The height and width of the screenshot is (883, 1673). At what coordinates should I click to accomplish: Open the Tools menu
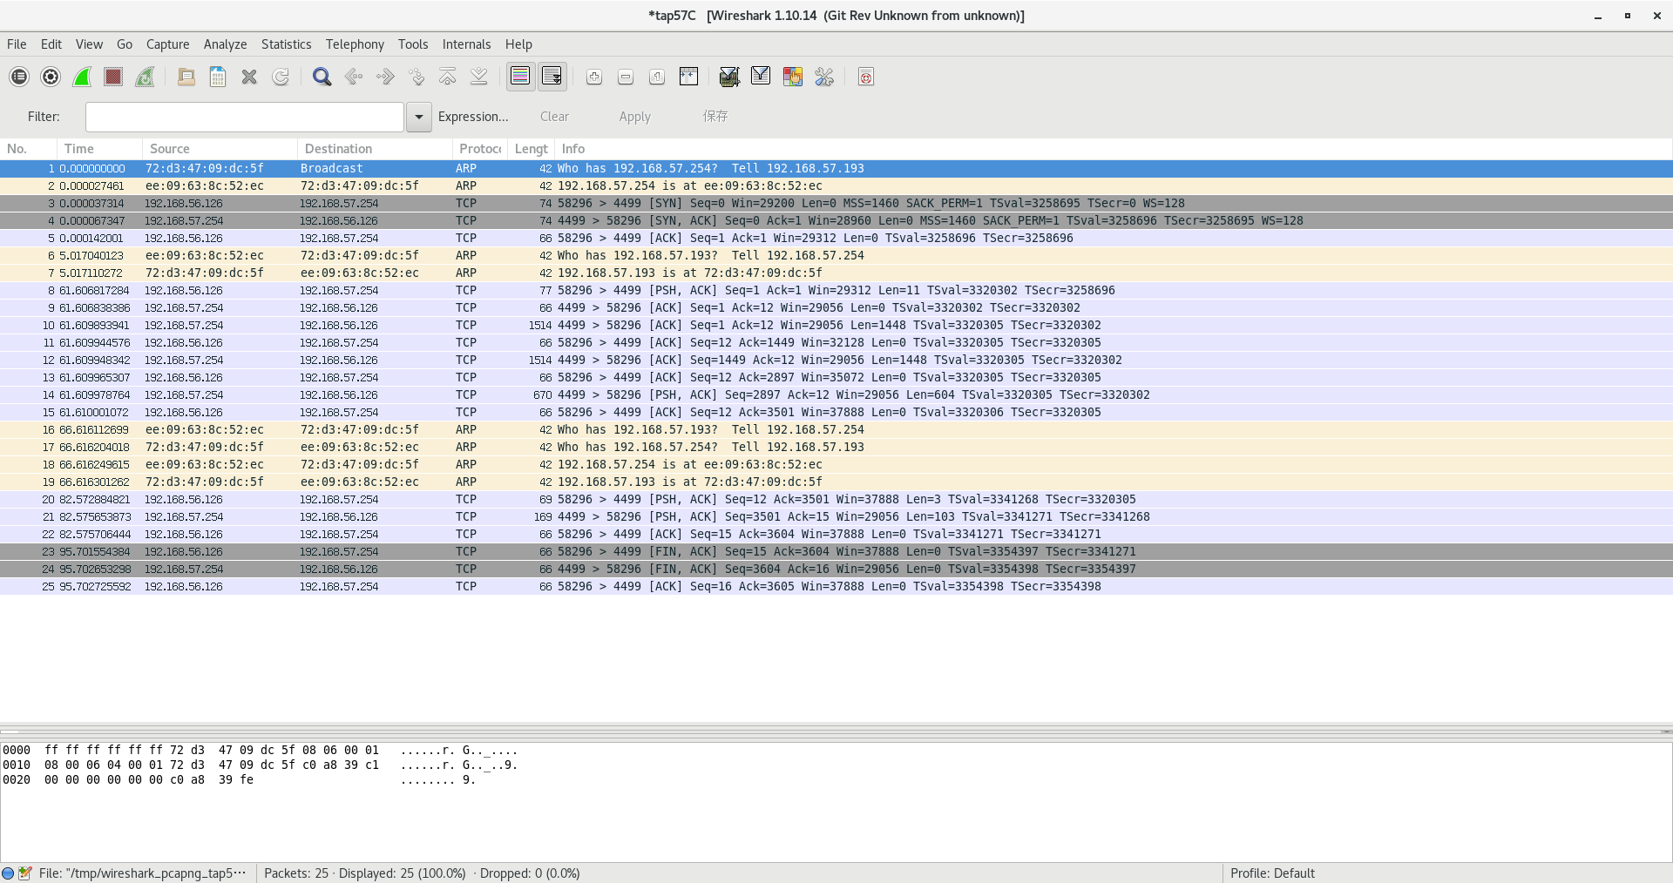(x=413, y=44)
